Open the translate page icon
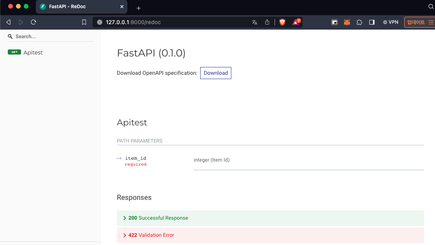 click(255, 22)
